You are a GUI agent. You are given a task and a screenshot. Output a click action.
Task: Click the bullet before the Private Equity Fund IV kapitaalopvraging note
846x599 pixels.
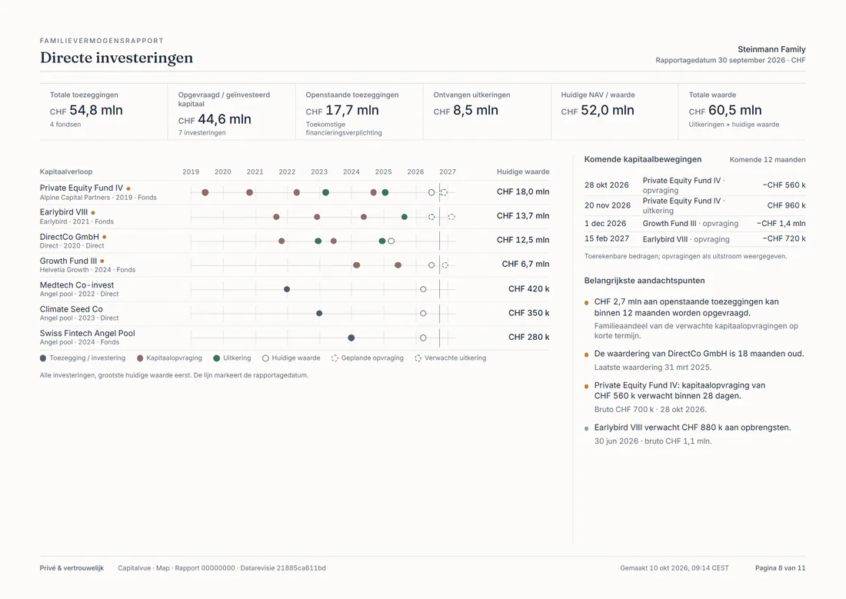tap(587, 386)
